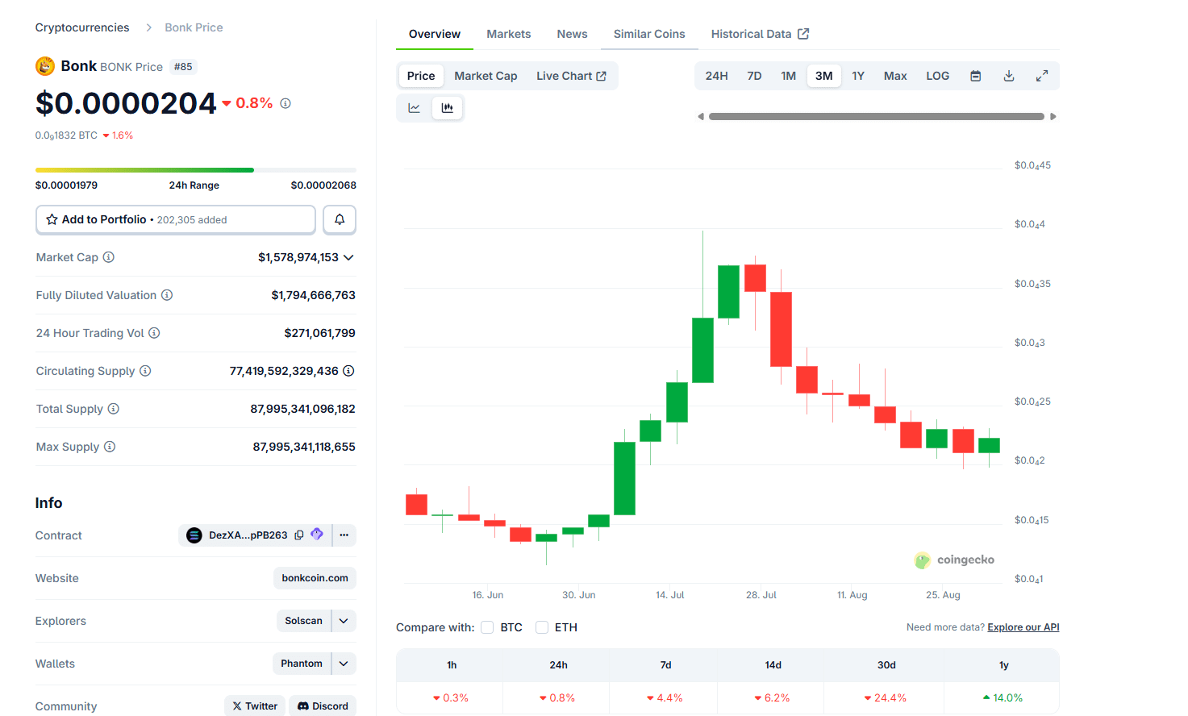This screenshot has height=716, width=1188.
Task: Select the candlestick chart icon
Action: tap(448, 107)
